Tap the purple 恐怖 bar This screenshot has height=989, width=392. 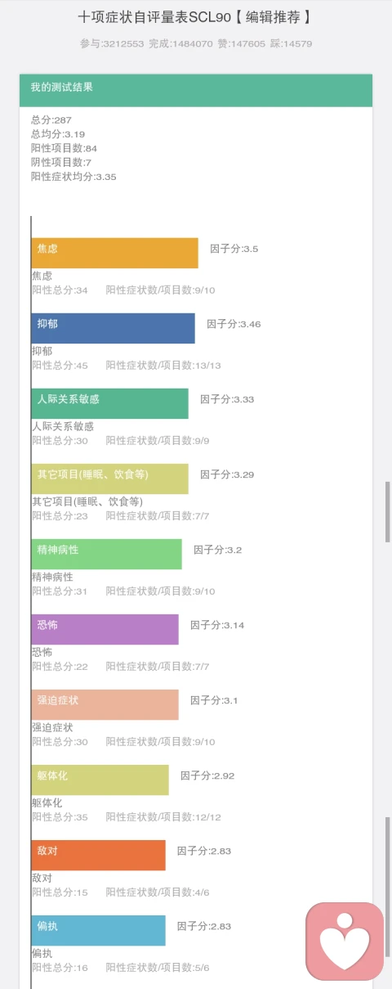point(105,629)
